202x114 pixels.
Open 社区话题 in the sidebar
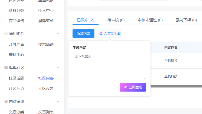[x=16, y=78]
